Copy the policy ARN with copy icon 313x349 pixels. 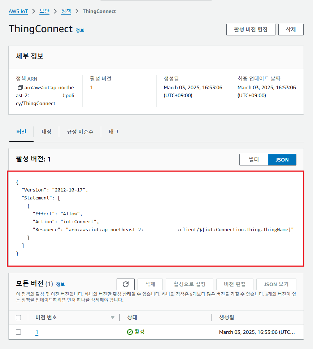(x=20, y=88)
